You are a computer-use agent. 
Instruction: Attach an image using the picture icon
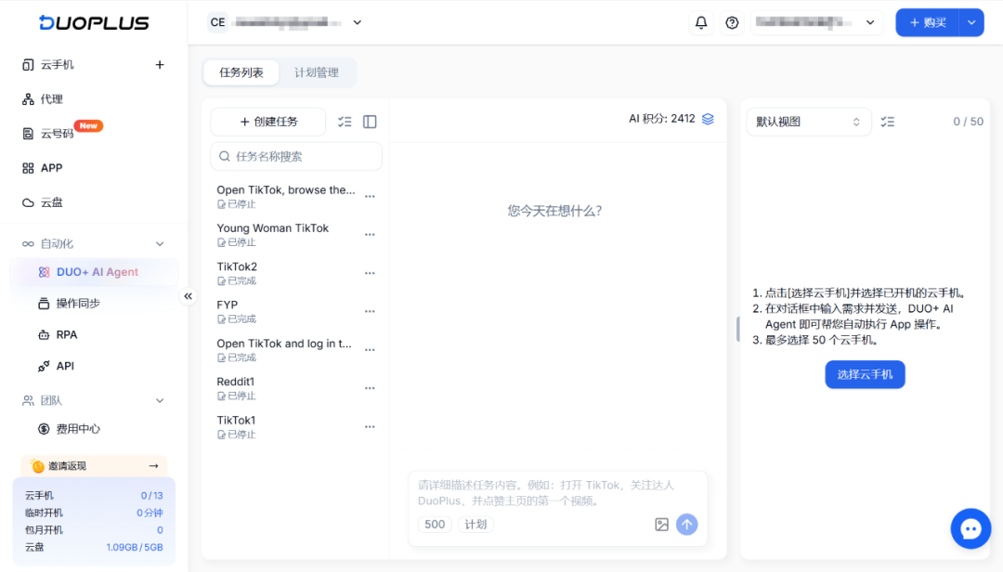point(661,525)
